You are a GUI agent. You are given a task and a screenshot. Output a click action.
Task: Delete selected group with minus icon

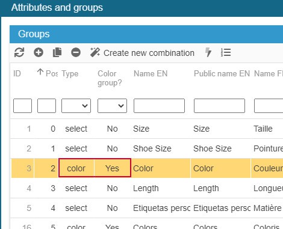tap(76, 53)
